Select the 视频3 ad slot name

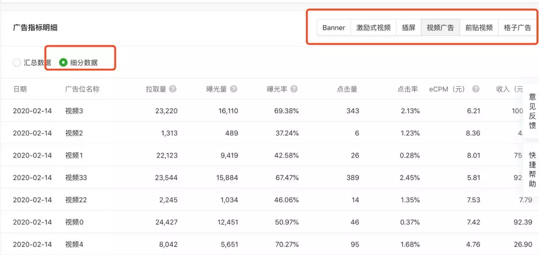click(x=74, y=111)
